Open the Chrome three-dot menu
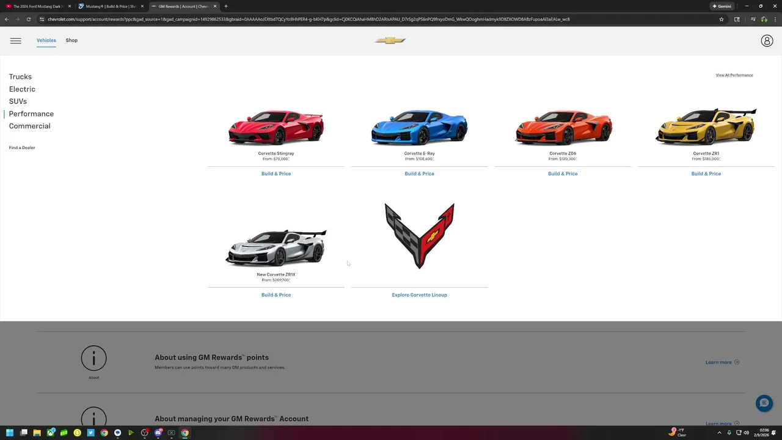782x440 pixels. click(775, 19)
